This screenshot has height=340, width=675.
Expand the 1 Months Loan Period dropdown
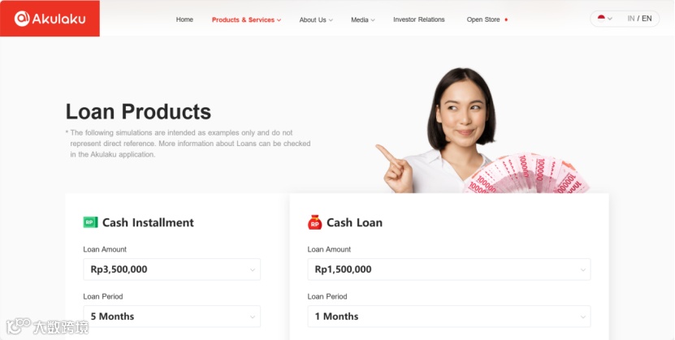pyautogui.click(x=449, y=316)
